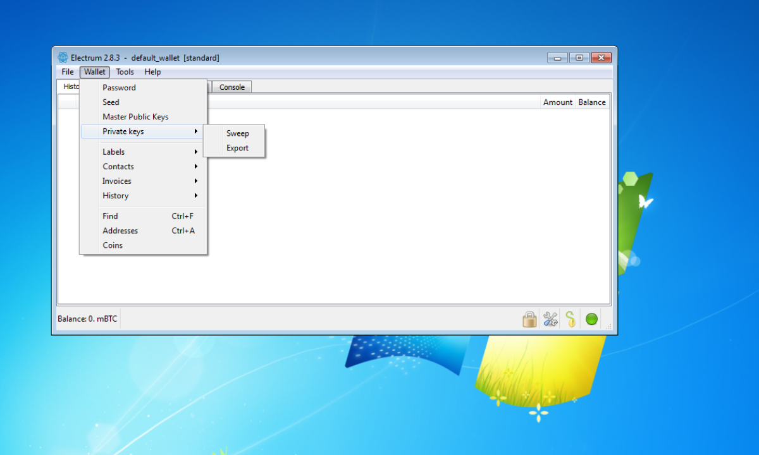Click the green connection status indicator

(591, 318)
